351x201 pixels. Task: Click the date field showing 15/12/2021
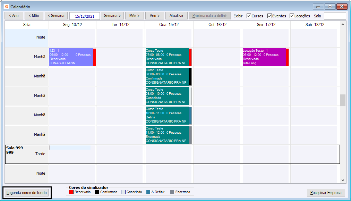(85, 16)
